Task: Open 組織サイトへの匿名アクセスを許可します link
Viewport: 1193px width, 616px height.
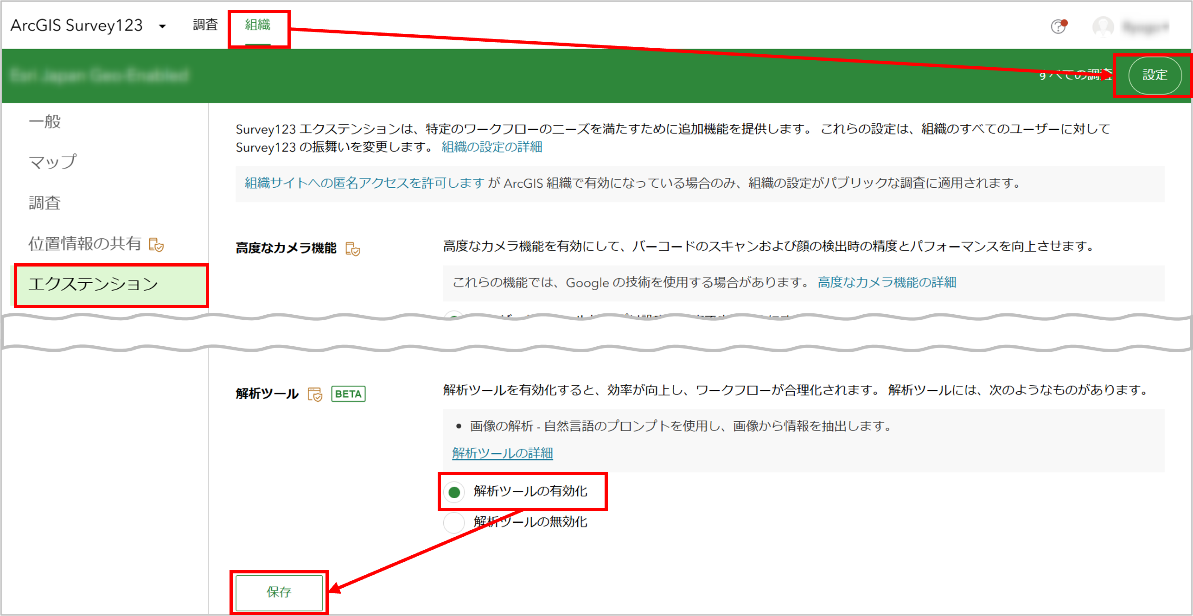Action: [364, 183]
